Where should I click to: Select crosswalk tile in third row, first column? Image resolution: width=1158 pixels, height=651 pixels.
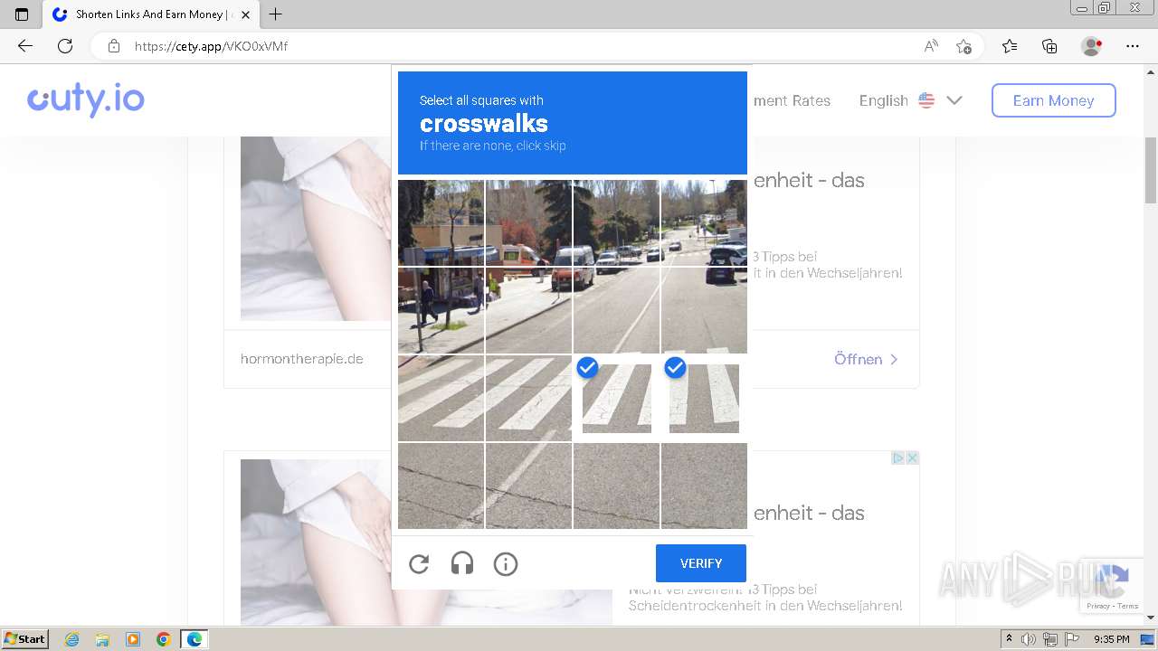coord(441,398)
